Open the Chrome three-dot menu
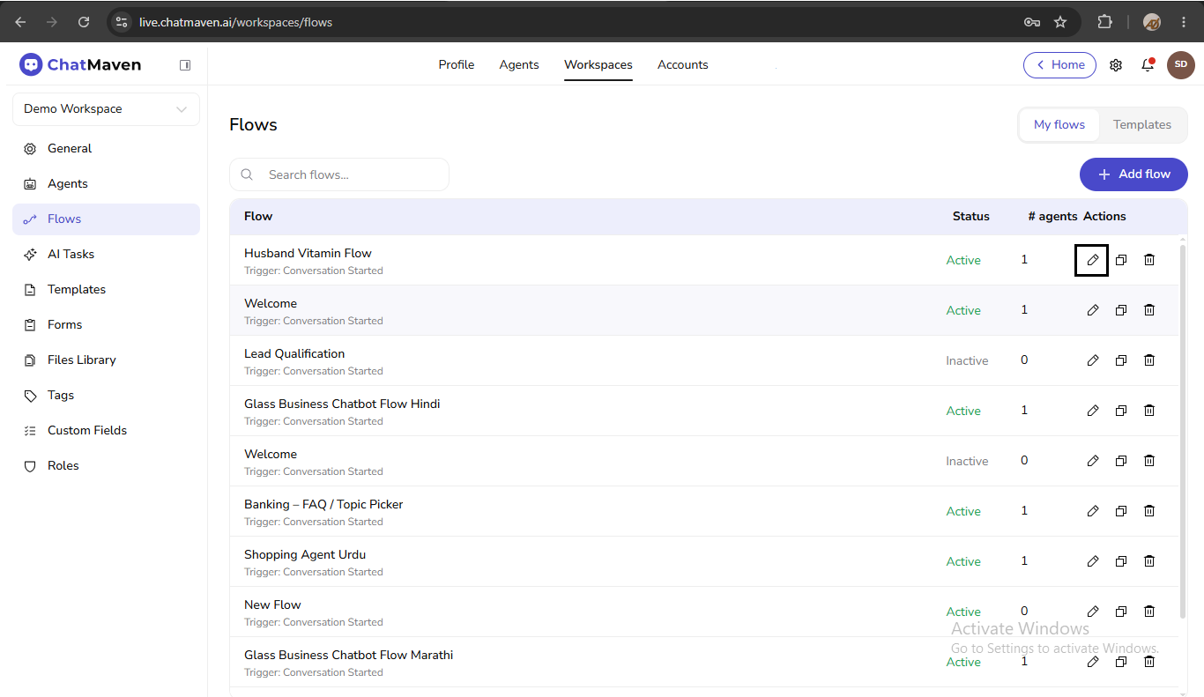 pos(1184,22)
